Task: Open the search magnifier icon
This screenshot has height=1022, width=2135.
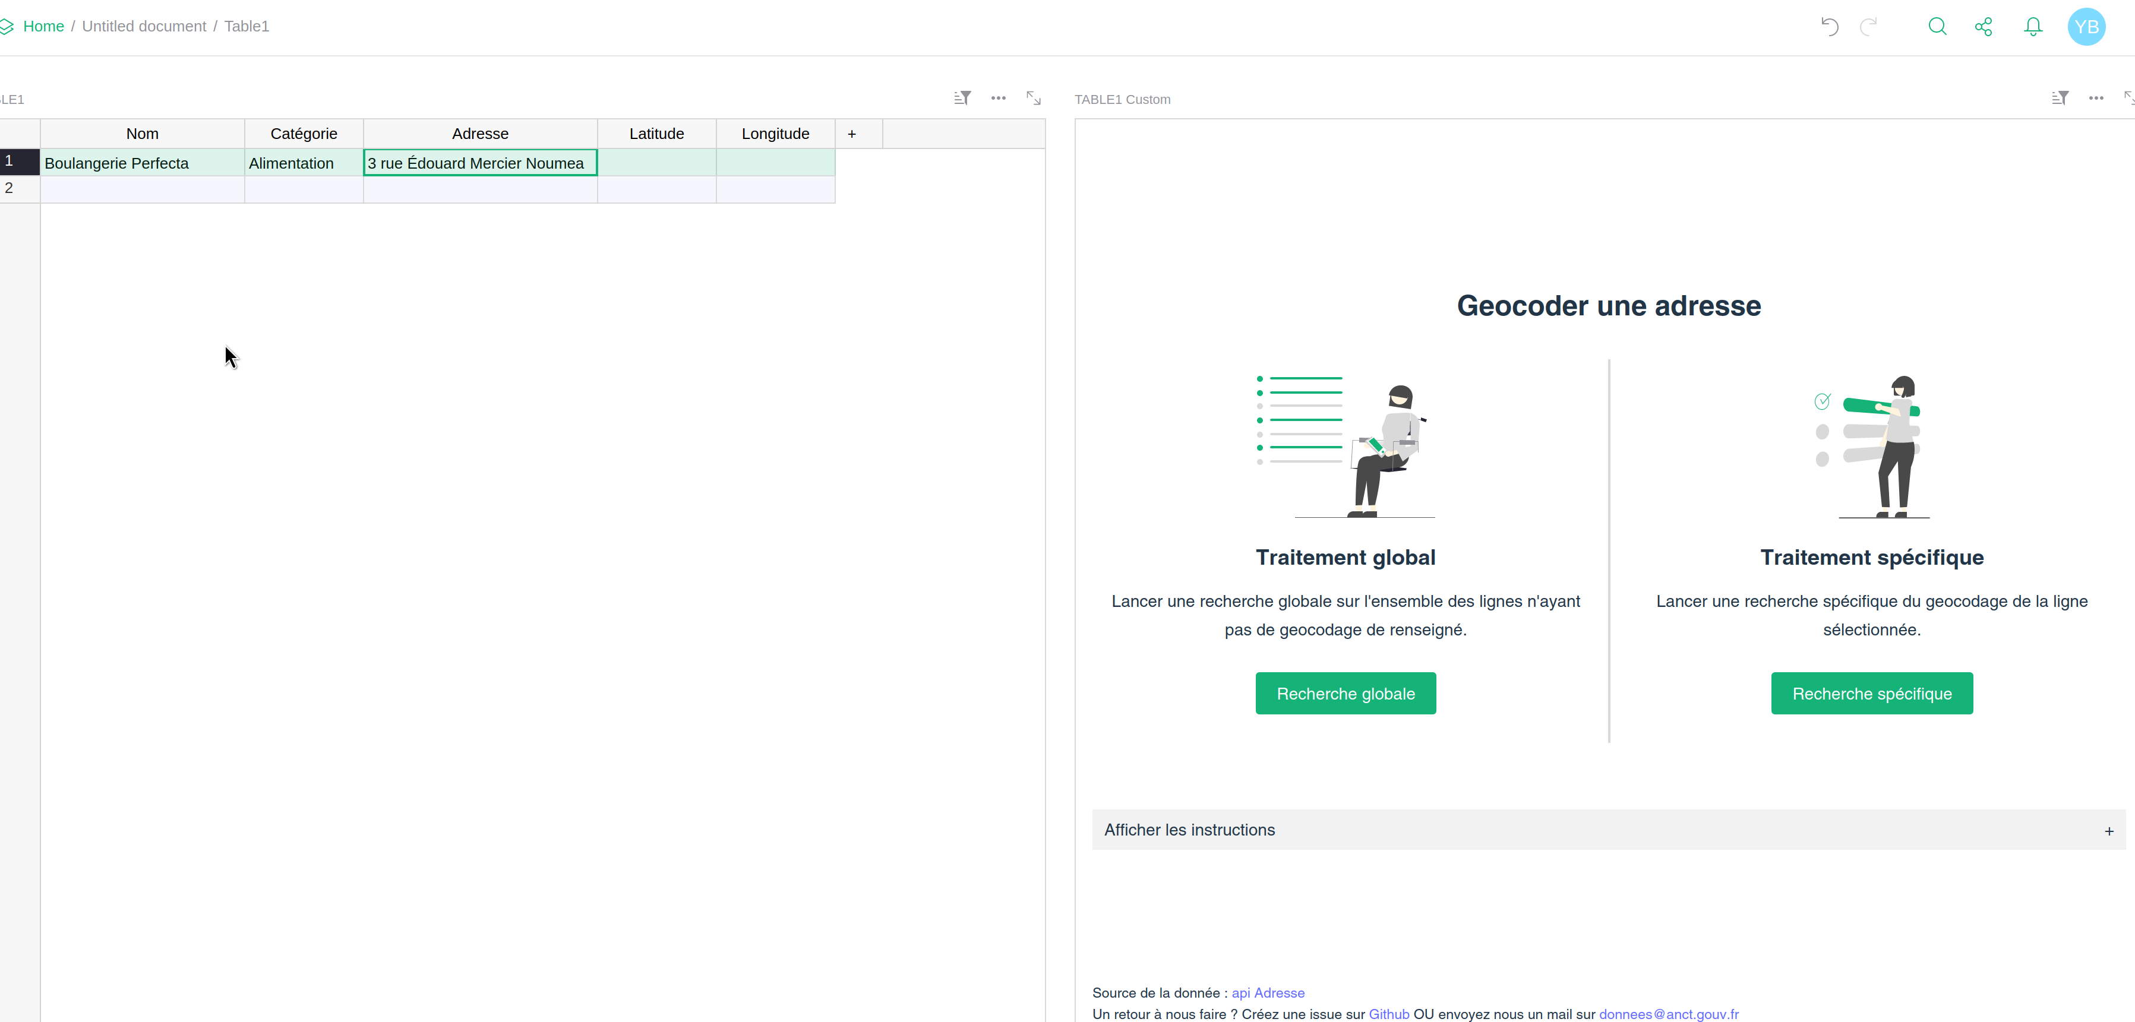Action: pyautogui.click(x=1937, y=27)
